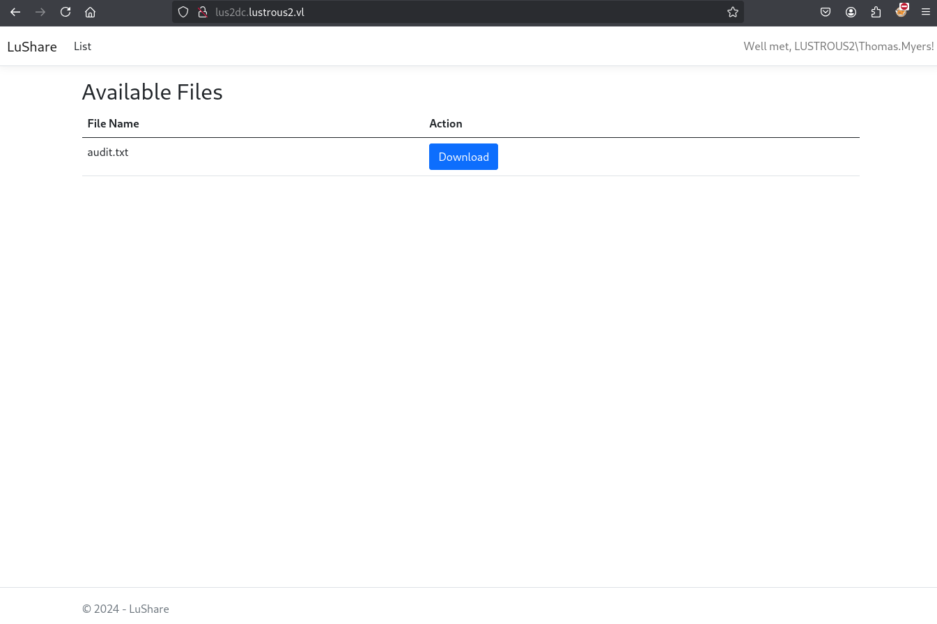937x624 pixels.
Task: Click the Available Files heading
Action: [153, 92]
